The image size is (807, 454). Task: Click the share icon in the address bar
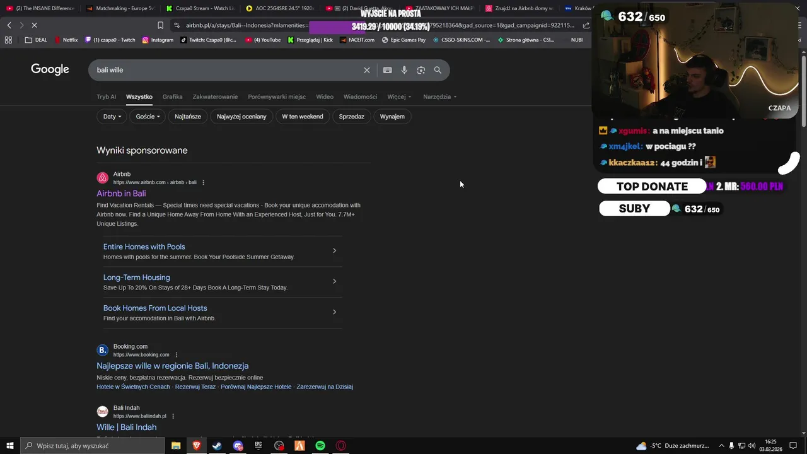click(586, 25)
